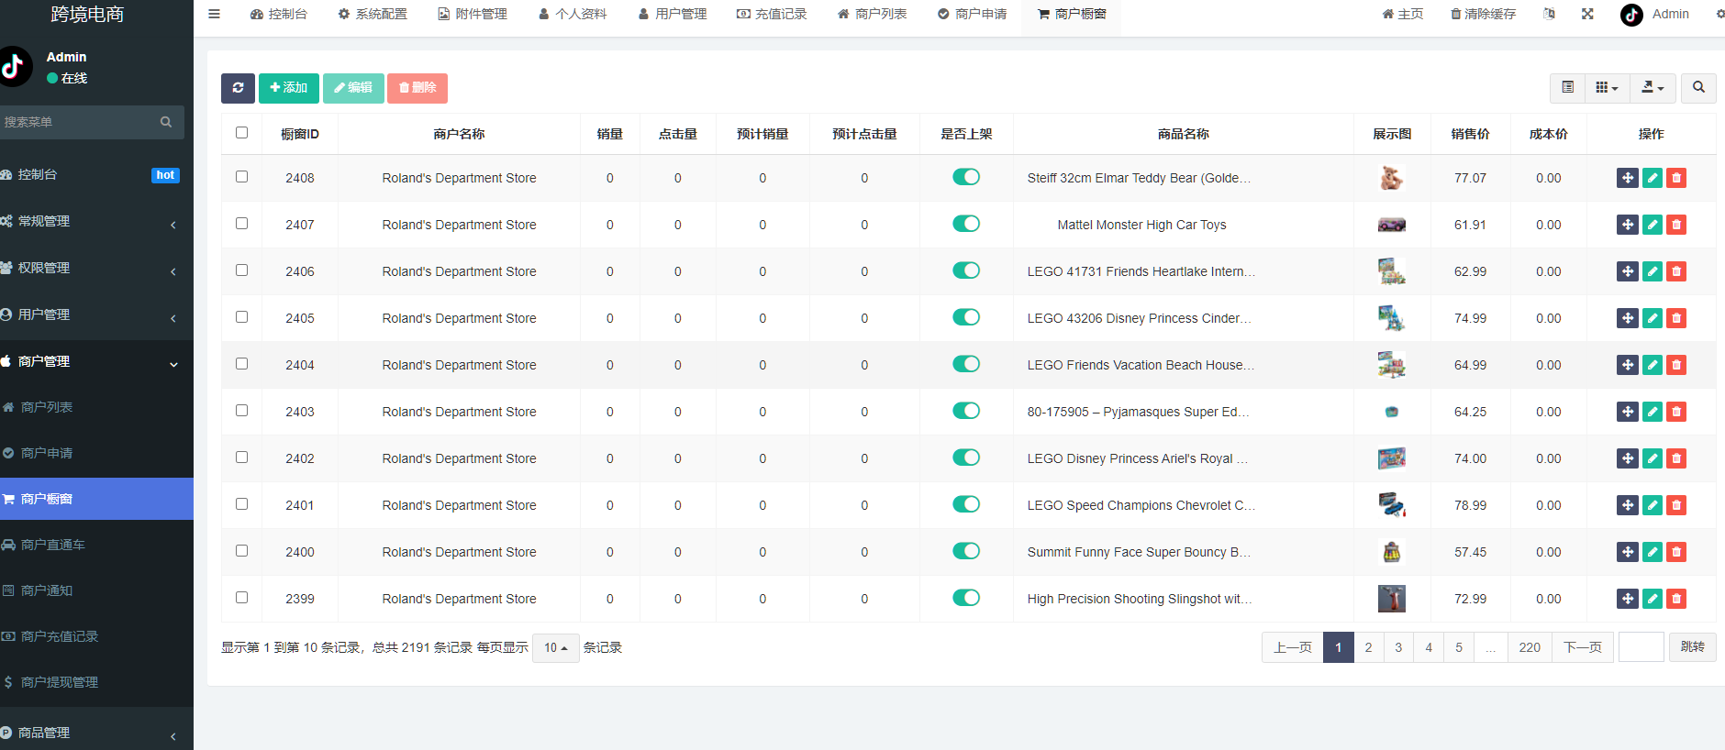The height and width of the screenshot is (750, 1725).
Task: Toggle the listing switch for row 2408
Action: click(x=966, y=177)
